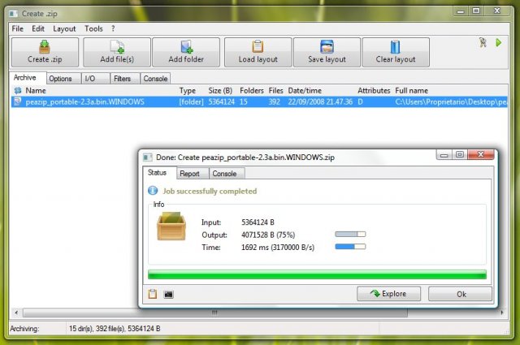This screenshot has width=520, height=345.
Task: Click the keys password icon
Action: point(483,42)
